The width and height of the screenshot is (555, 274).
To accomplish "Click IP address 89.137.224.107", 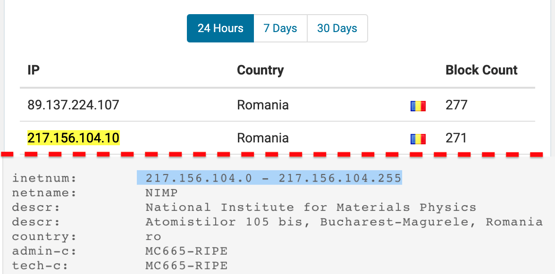I will click(73, 105).
